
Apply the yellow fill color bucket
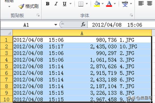click(97, 4)
